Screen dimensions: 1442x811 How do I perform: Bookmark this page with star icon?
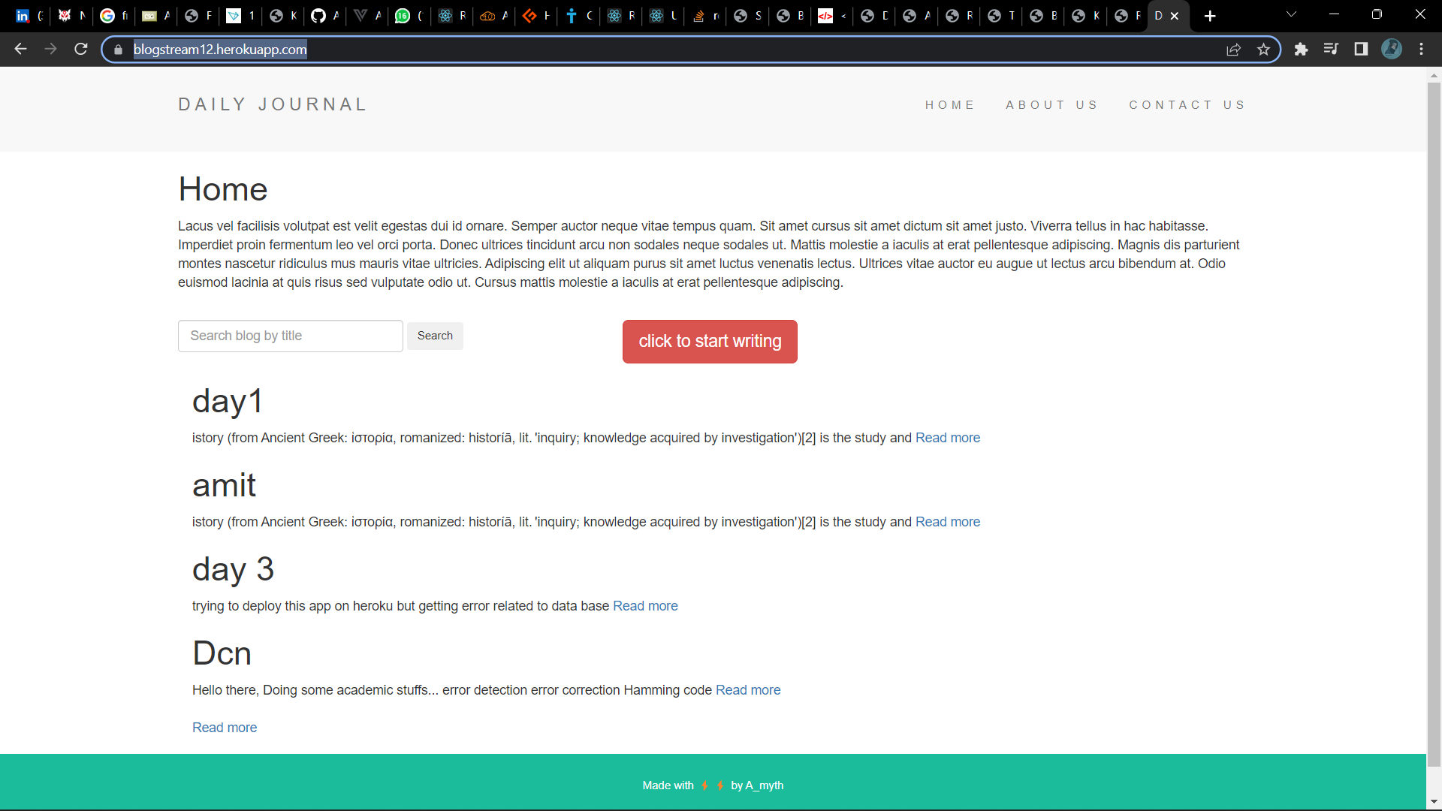(x=1264, y=50)
